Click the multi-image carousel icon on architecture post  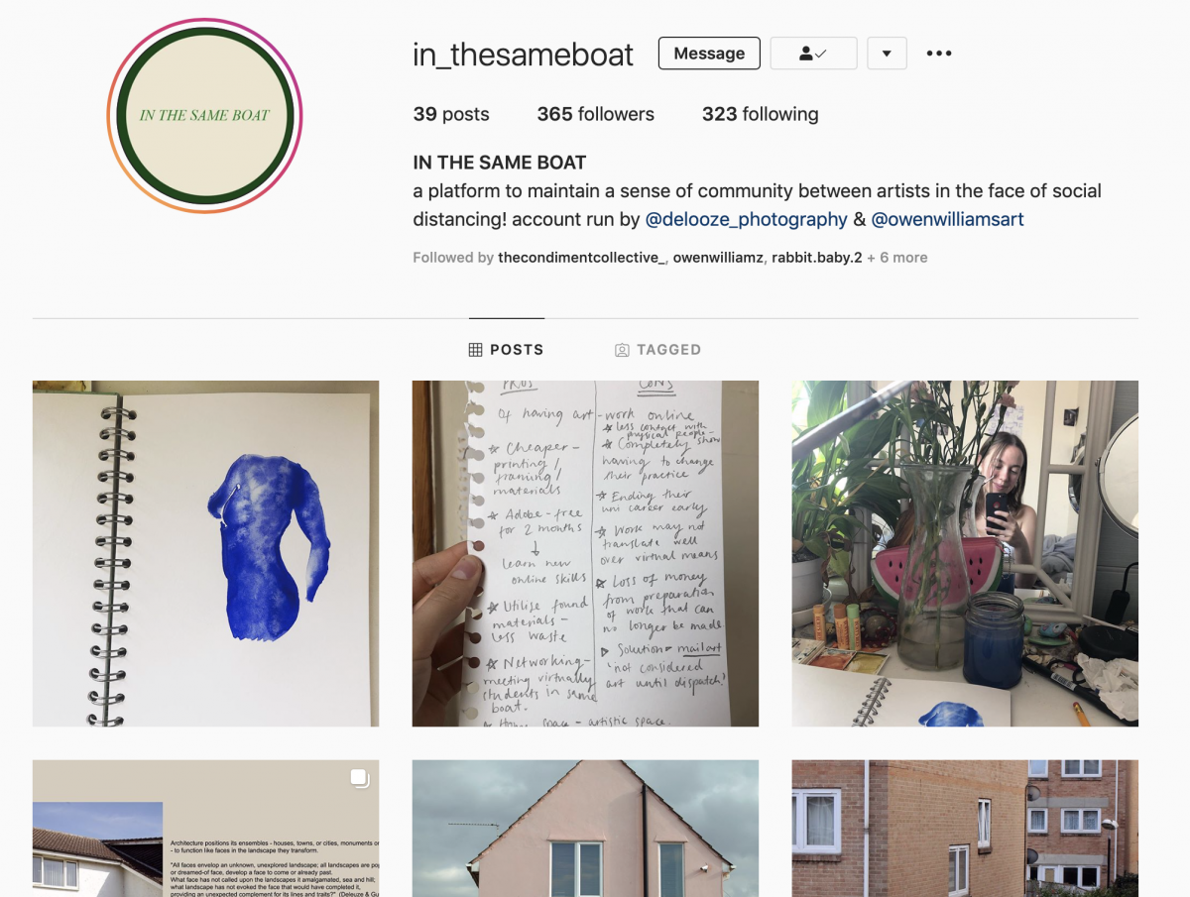[359, 779]
